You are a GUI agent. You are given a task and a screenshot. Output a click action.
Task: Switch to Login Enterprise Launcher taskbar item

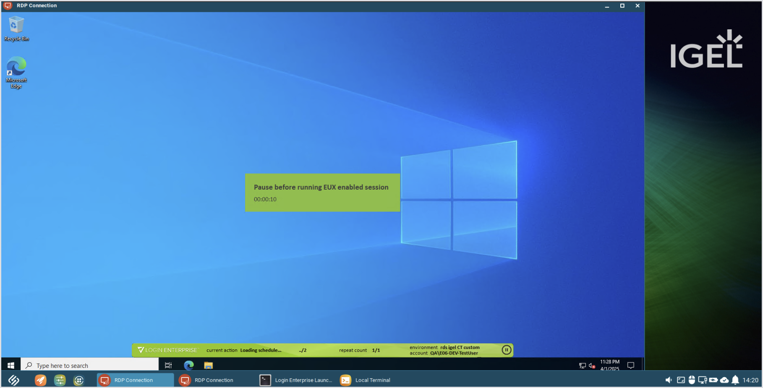296,380
